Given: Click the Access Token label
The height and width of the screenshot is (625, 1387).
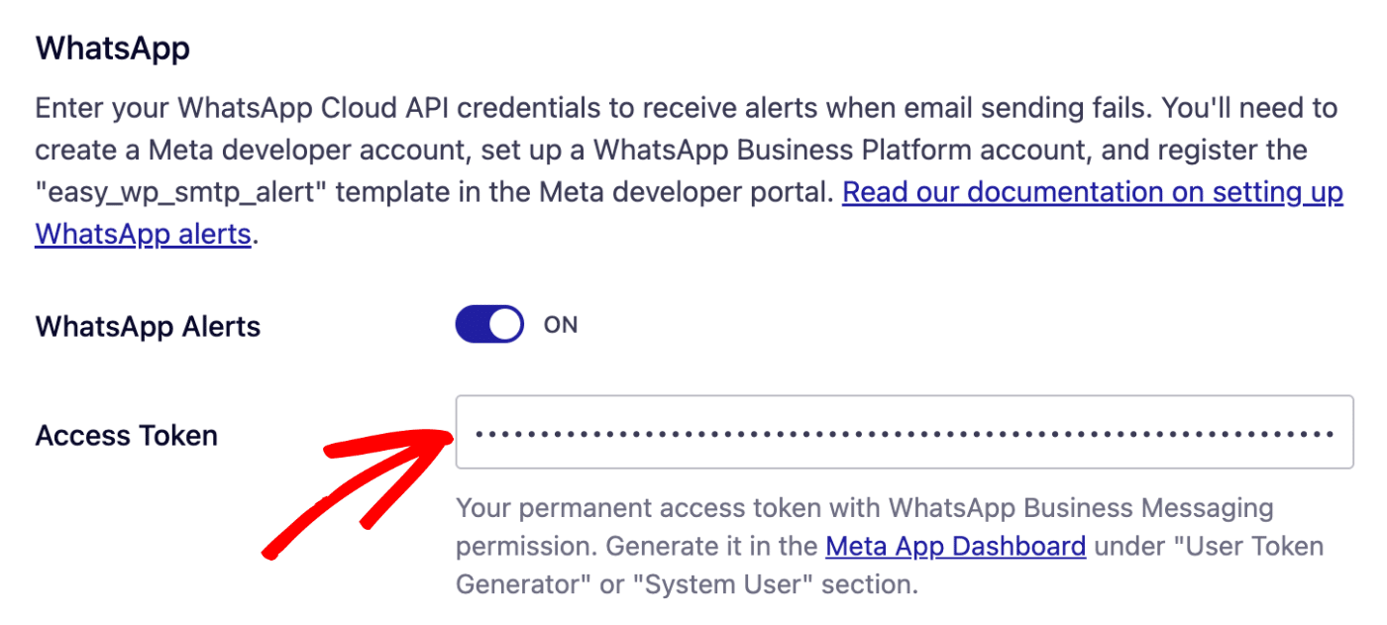Looking at the screenshot, I should [126, 434].
